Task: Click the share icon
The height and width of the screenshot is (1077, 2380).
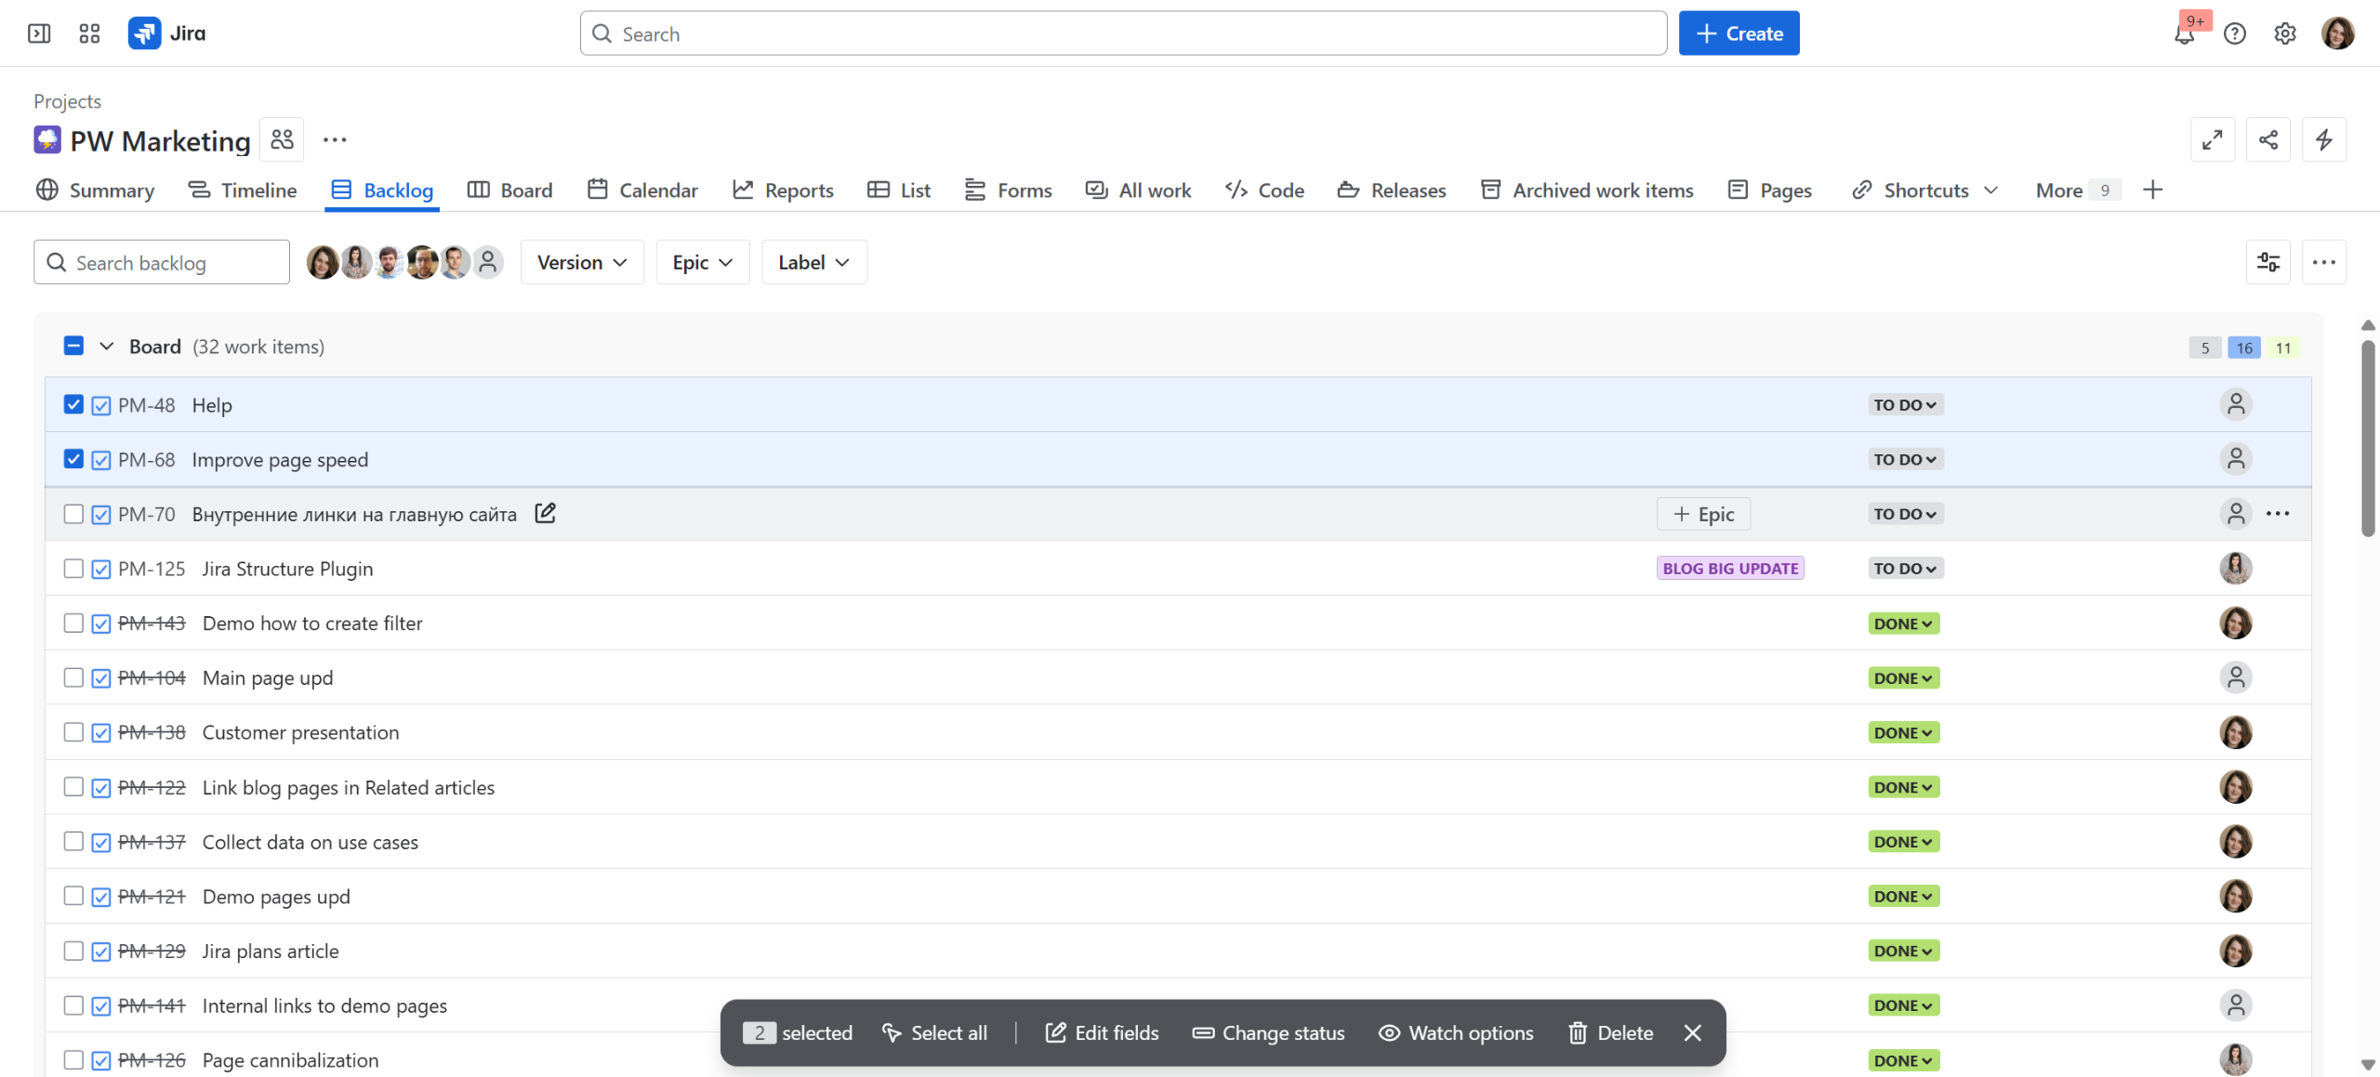Action: pos(2268,140)
